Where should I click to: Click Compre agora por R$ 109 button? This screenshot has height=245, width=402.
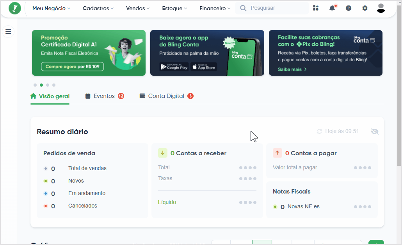point(72,67)
